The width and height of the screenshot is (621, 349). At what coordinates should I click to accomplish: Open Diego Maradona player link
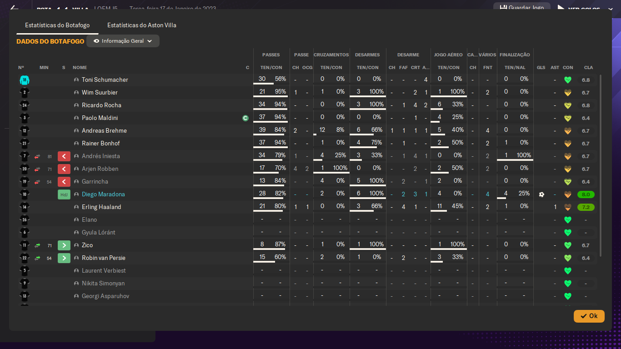[103, 194]
